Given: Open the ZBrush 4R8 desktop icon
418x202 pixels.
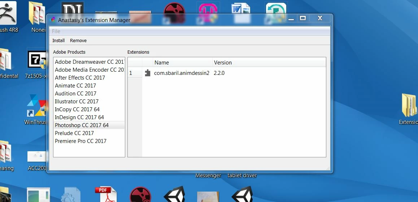Looking at the screenshot, I should pos(8,13).
